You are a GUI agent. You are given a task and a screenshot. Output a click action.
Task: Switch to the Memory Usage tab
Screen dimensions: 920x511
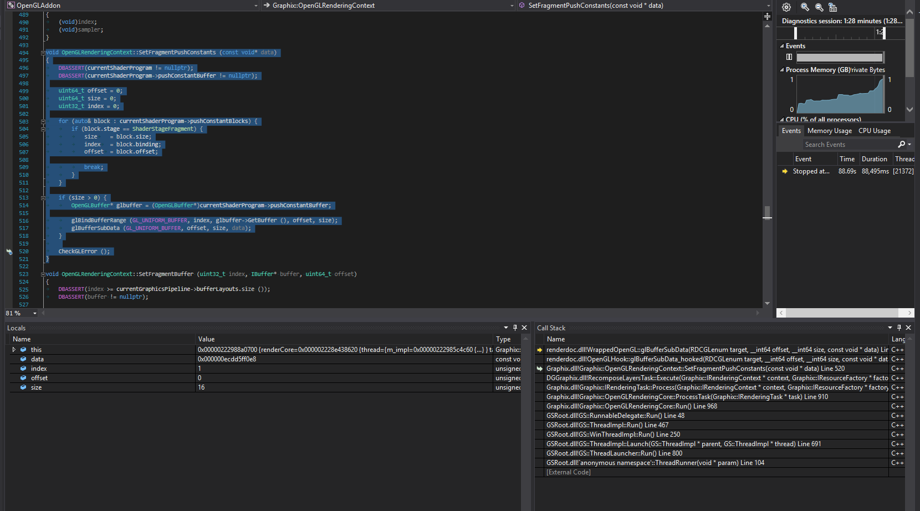coord(829,130)
